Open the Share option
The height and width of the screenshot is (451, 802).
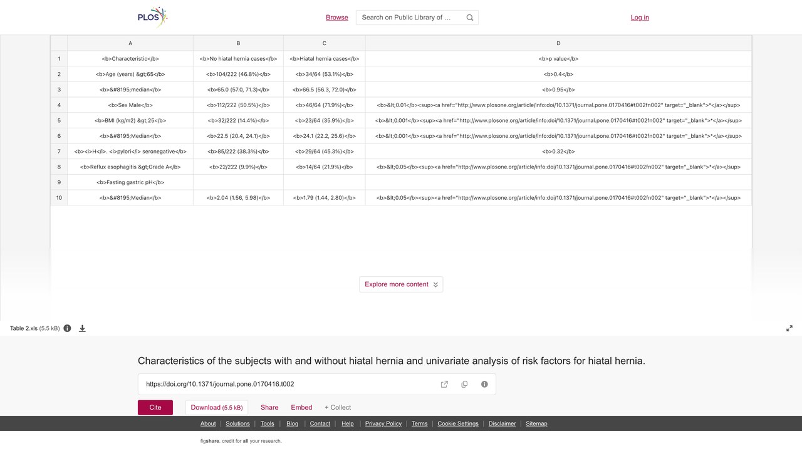point(269,407)
